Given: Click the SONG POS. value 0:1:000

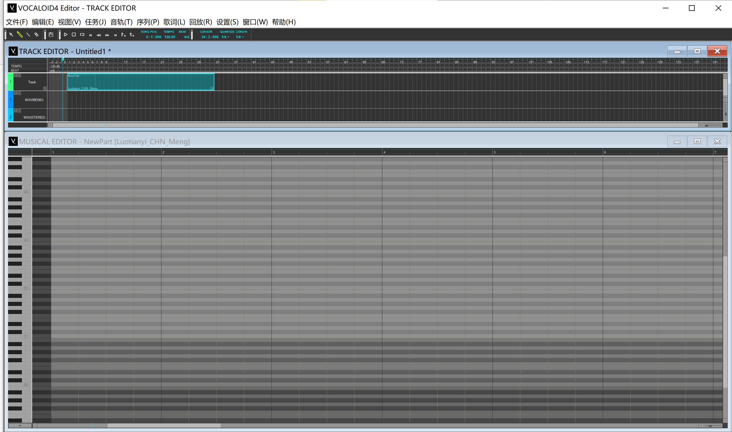Looking at the screenshot, I should click(x=153, y=37).
